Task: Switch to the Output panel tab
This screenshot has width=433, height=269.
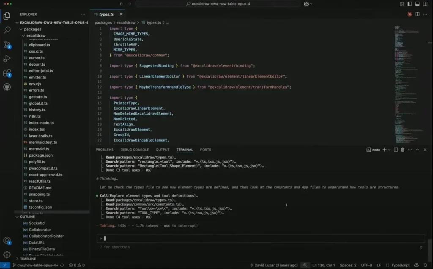Action: coord(162,150)
